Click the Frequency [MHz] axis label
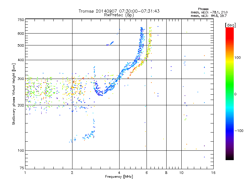The height and width of the screenshot is (188, 251). 119,177
